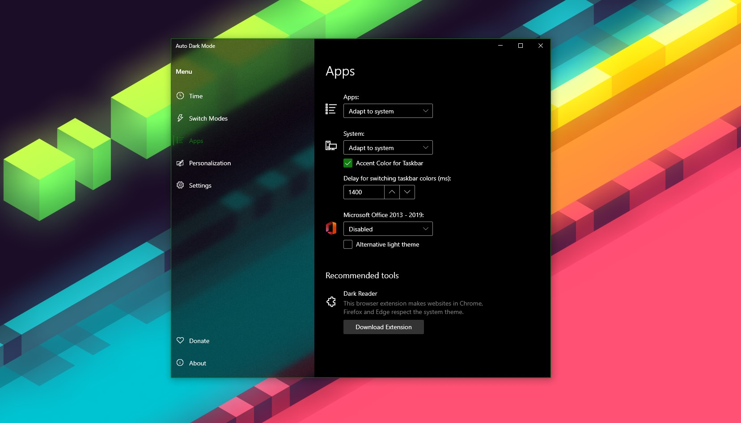Open the Switch Modes section
Image resolution: width=741 pixels, height=423 pixels.
pos(208,118)
